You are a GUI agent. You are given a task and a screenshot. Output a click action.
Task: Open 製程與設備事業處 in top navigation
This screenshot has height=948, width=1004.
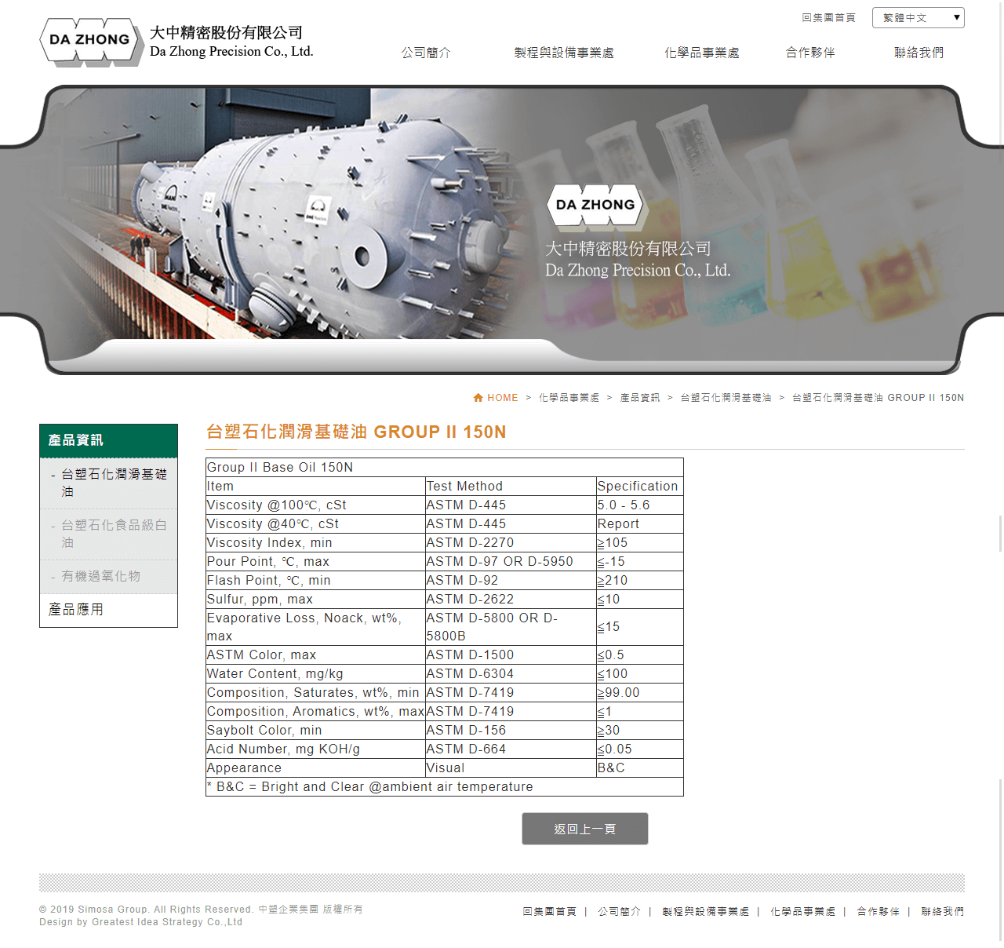point(564,53)
